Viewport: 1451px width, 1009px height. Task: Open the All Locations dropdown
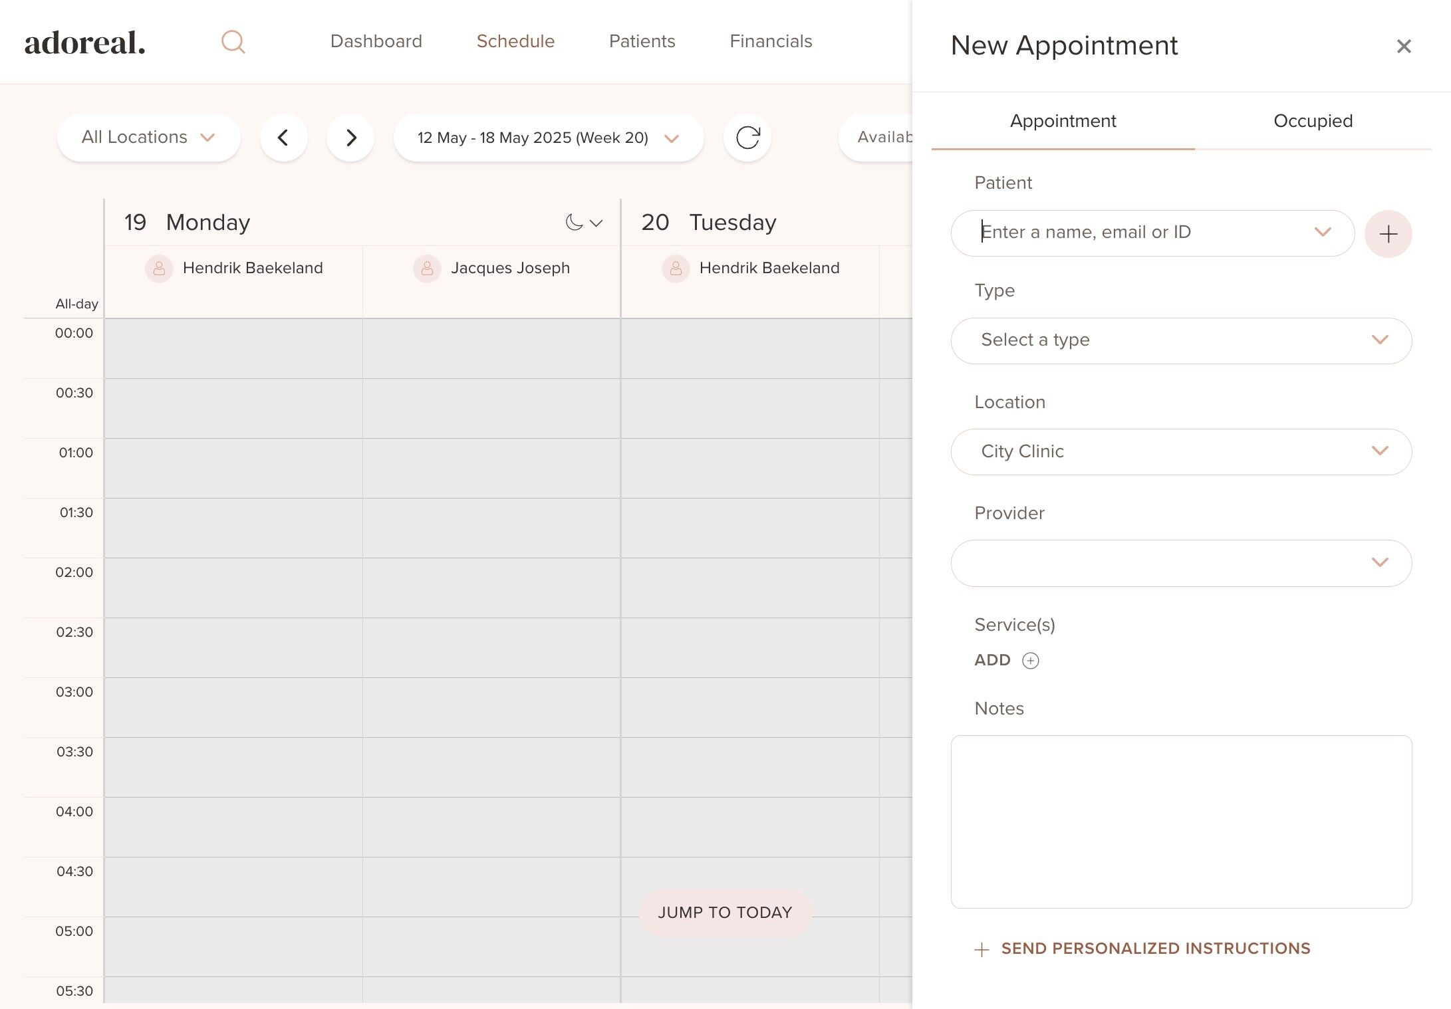click(x=148, y=138)
